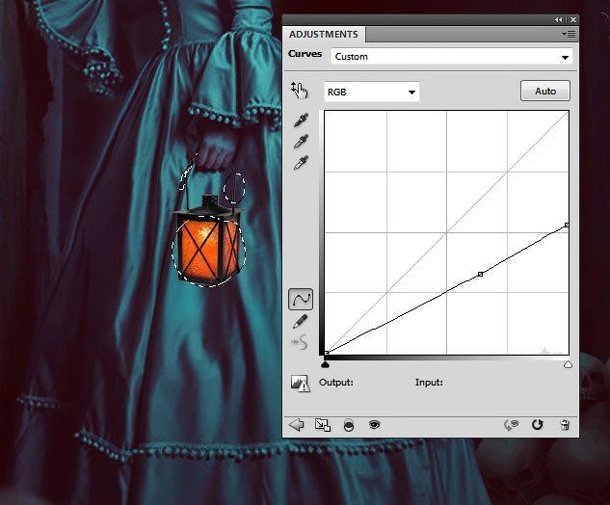
Task: Pick the white point eyedropper
Action: [x=301, y=163]
